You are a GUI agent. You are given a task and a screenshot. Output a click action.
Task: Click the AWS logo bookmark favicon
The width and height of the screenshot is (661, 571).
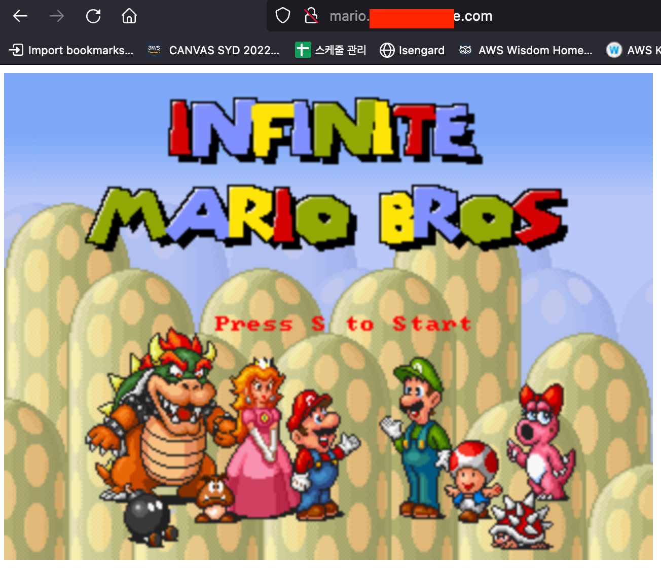(x=154, y=50)
